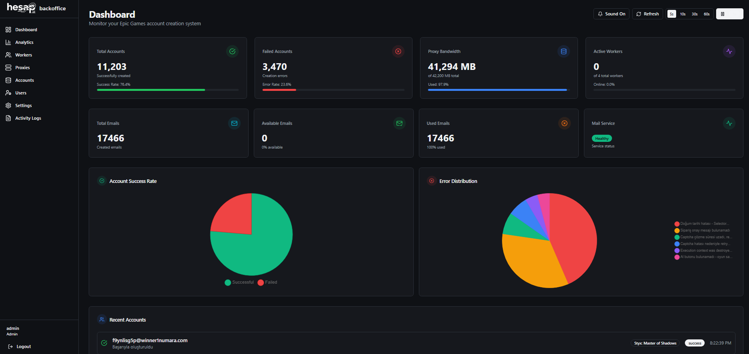Viewport: 749px width, 354px height.
Task: Click the Available Emails envelope icon
Action: click(399, 123)
